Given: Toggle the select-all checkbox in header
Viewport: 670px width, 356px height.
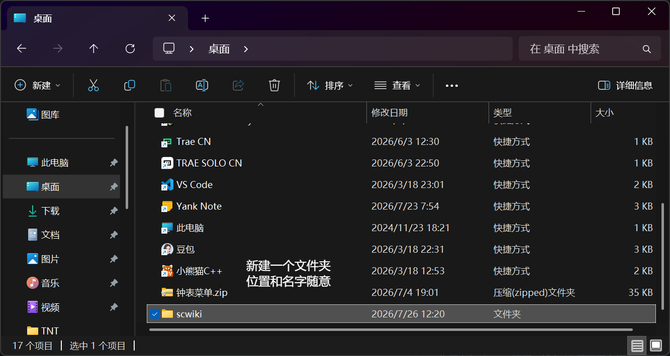Looking at the screenshot, I should coord(159,113).
